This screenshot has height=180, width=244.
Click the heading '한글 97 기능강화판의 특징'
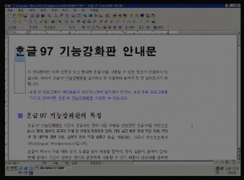click(x=64, y=115)
